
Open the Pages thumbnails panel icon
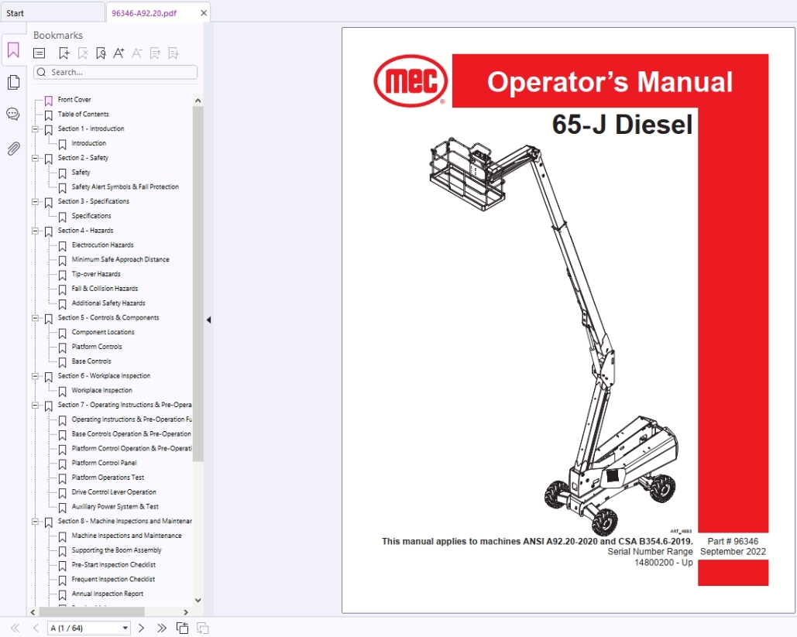click(x=13, y=82)
